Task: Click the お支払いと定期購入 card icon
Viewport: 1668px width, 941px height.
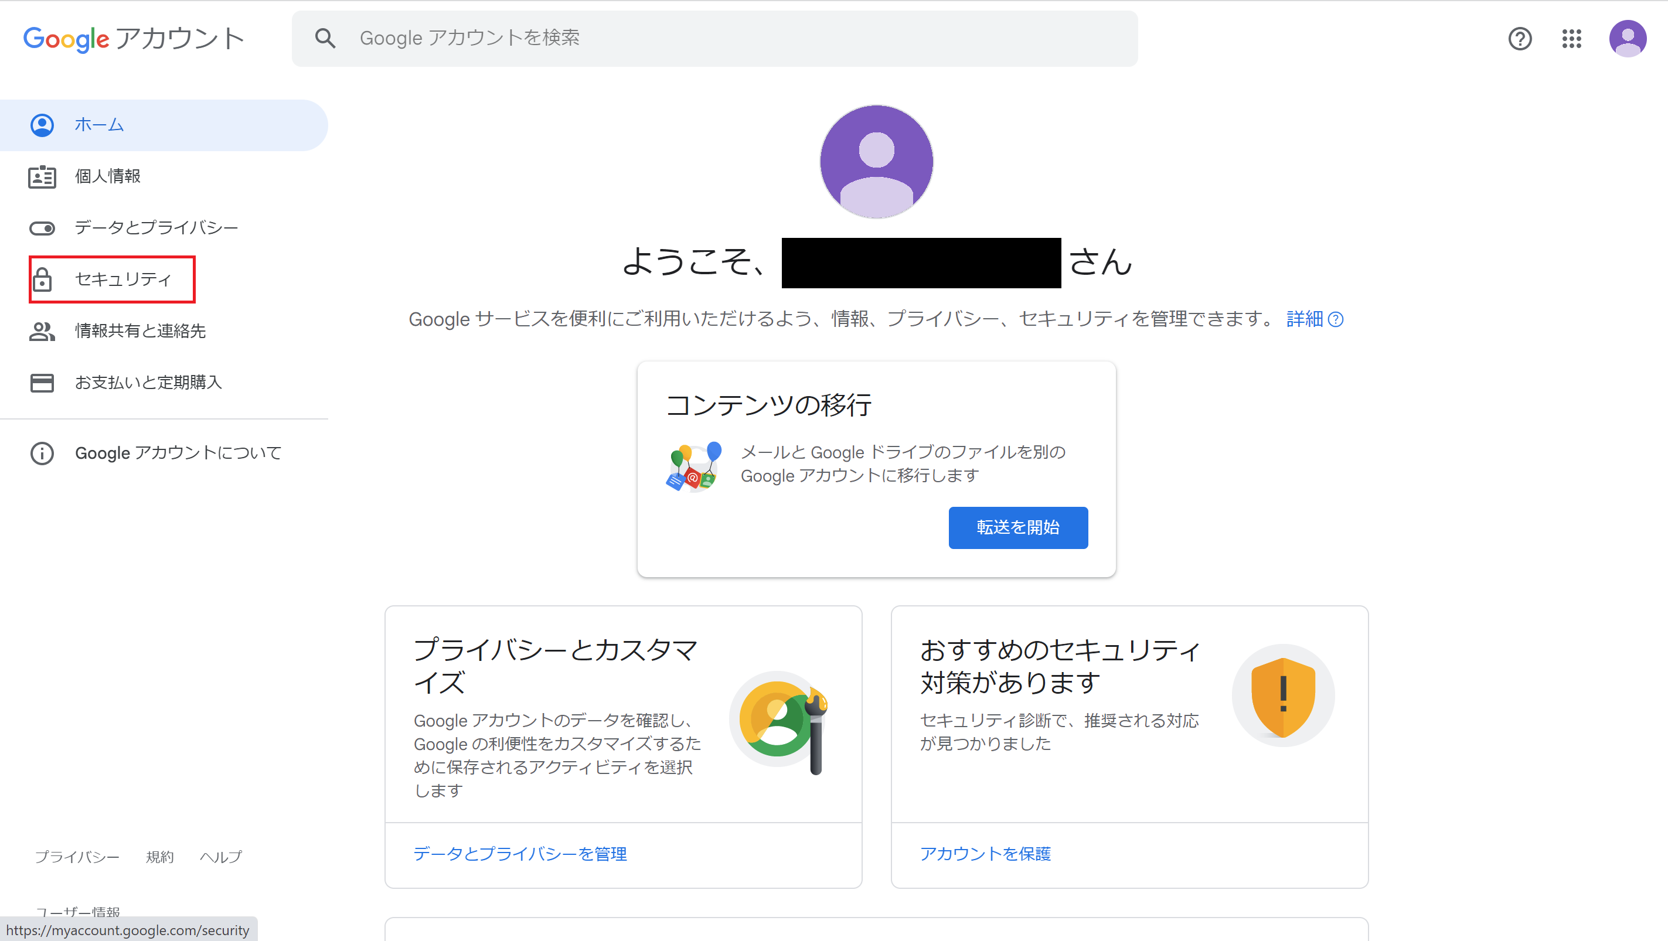Action: pos(42,383)
